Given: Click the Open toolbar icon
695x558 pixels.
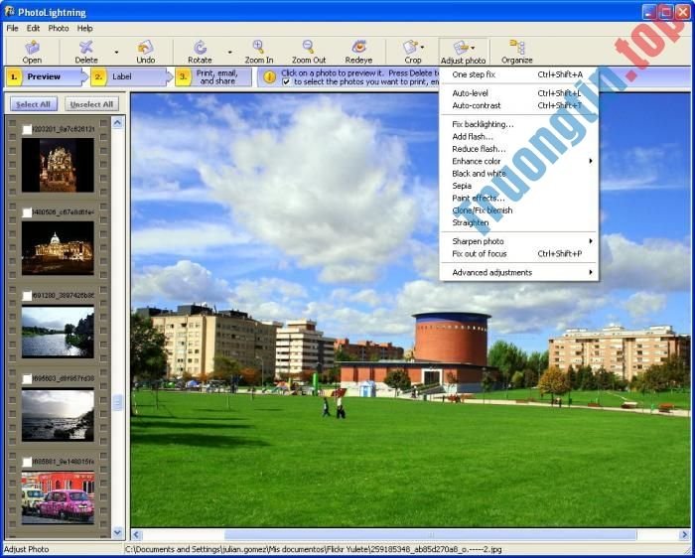Looking at the screenshot, I should tap(32, 47).
